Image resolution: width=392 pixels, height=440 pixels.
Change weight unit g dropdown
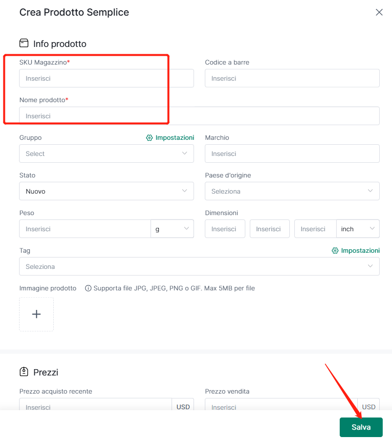pos(172,229)
